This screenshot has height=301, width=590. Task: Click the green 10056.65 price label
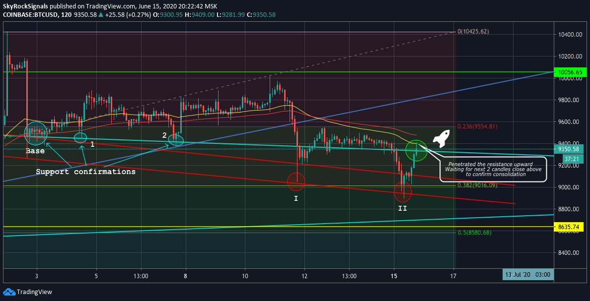(570, 72)
